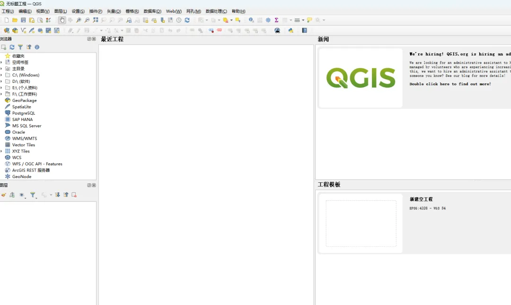
Task: Open the Processing Toolbox gear icon
Action: tap(268, 20)
